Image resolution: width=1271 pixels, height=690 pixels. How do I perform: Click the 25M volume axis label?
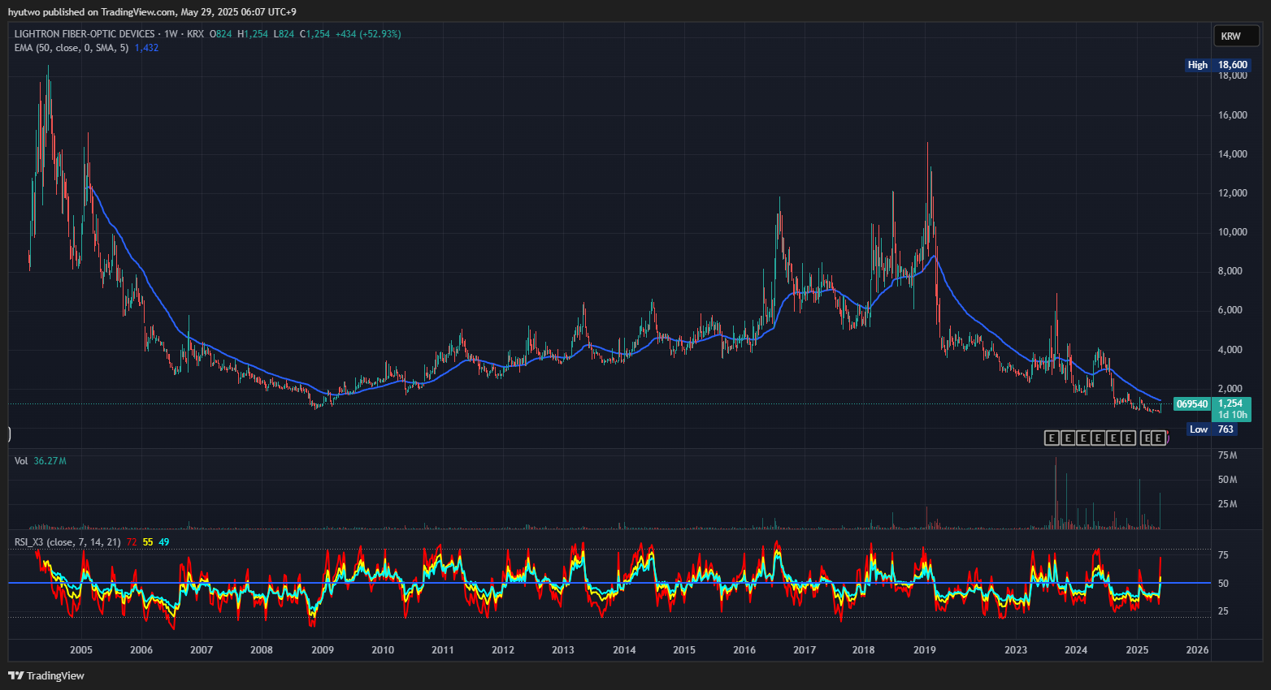[1227, 504]
